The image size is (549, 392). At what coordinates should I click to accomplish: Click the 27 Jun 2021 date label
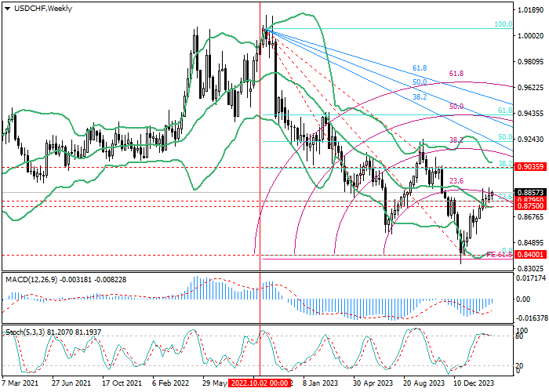coord(71,383)
